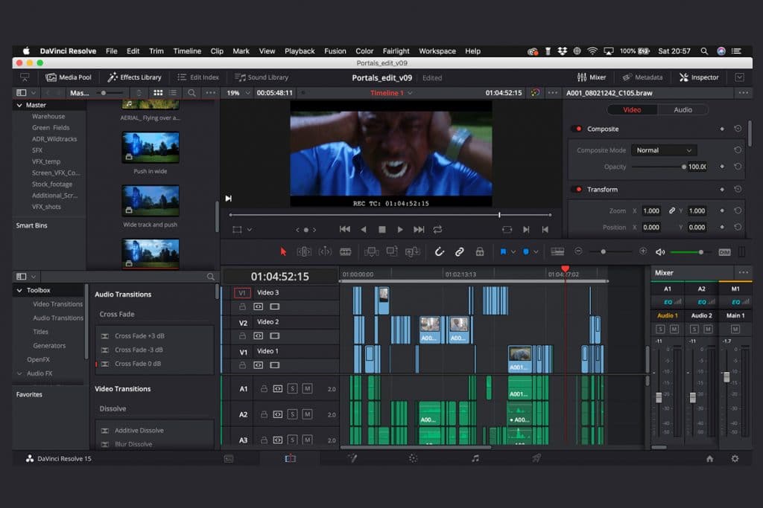Activate the Blade Edit Mode tool

(x=346, y=252)
